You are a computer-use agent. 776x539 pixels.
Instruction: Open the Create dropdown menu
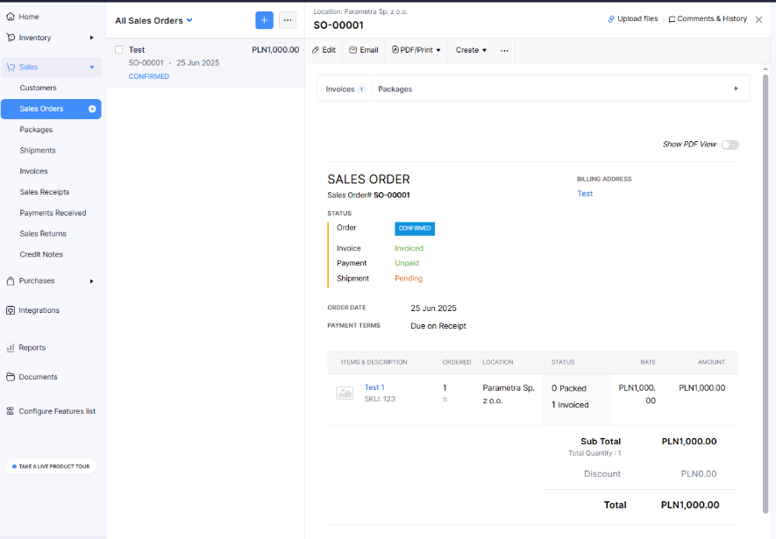470,50
